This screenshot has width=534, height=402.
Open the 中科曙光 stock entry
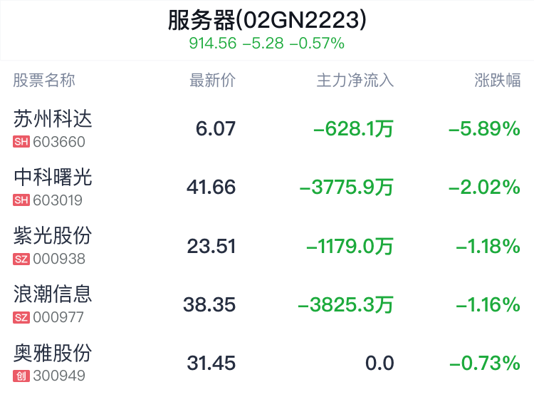[267, 187]
